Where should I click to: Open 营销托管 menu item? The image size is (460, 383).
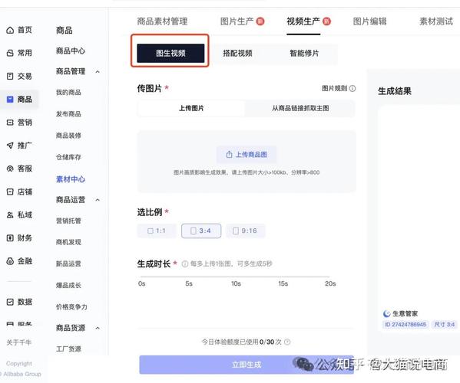tap(68, 221)
